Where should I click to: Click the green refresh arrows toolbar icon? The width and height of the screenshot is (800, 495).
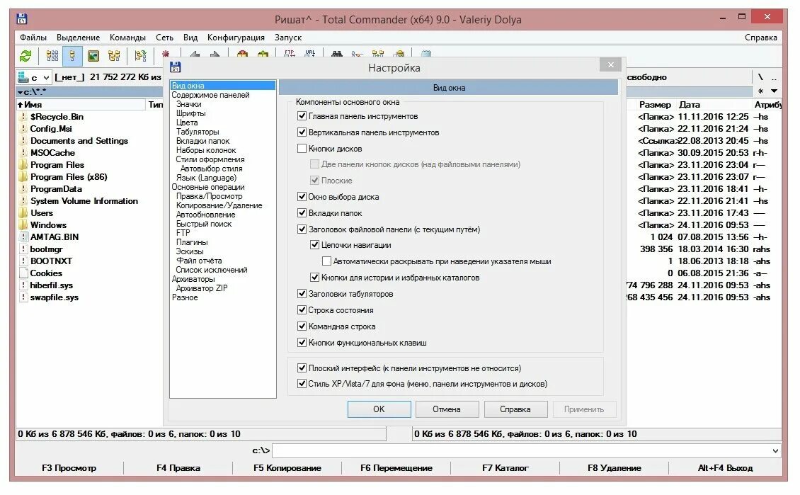pos(25,56)
